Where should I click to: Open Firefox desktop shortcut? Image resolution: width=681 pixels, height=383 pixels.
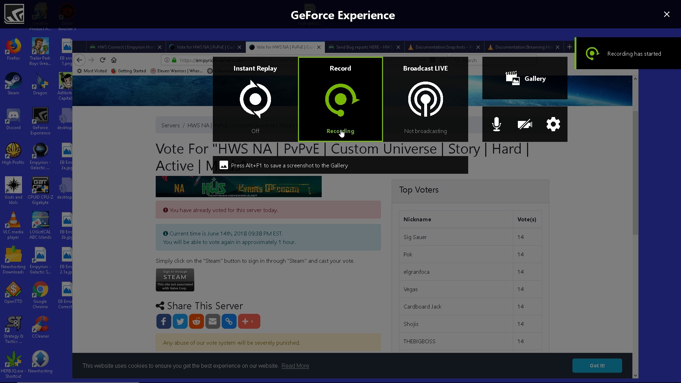[x=13, y=50]
